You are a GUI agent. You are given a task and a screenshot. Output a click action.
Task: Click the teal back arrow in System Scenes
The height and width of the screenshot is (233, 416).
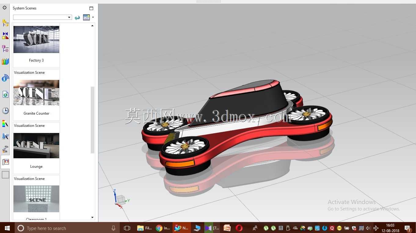(x=77, y=18)
